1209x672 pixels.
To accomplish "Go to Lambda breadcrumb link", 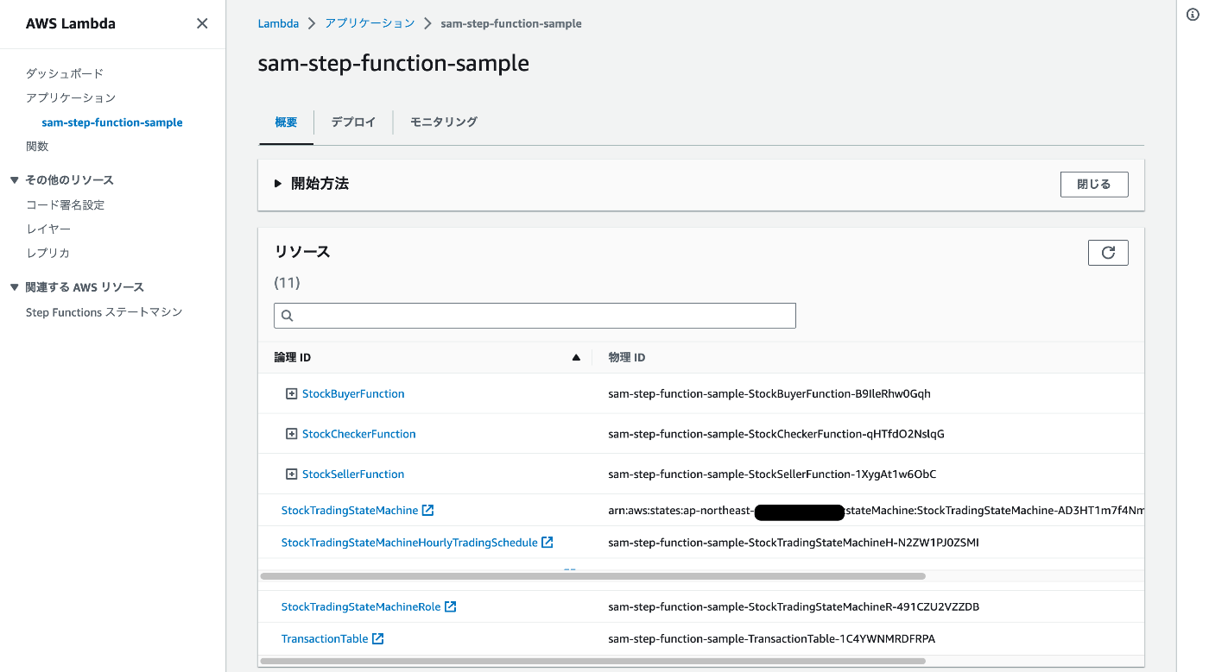I will (278, 23).
